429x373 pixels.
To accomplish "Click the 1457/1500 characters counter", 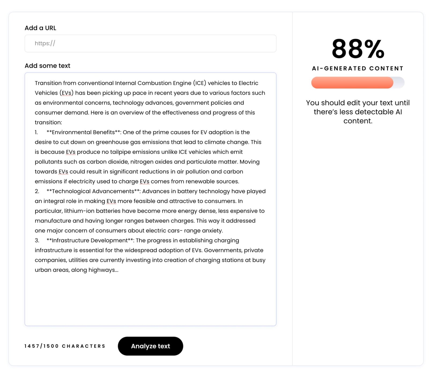I will tap(65, 346).
